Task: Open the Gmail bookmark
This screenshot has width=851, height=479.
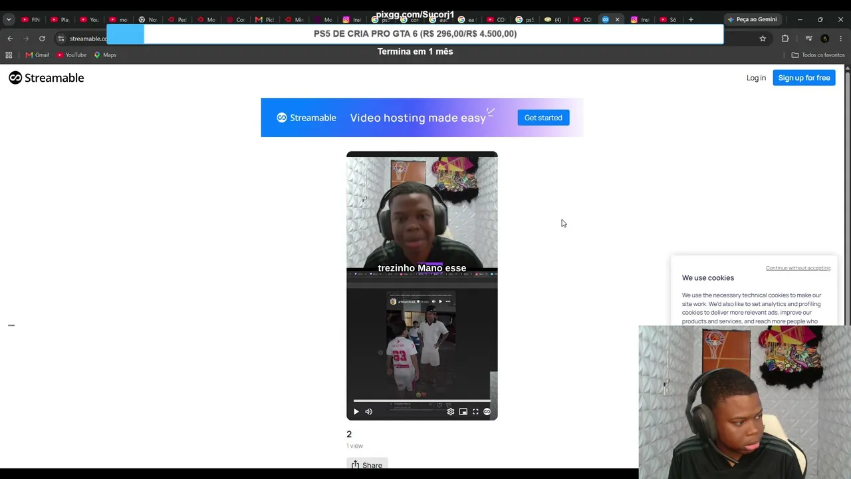Action: [x=37, y=55]
